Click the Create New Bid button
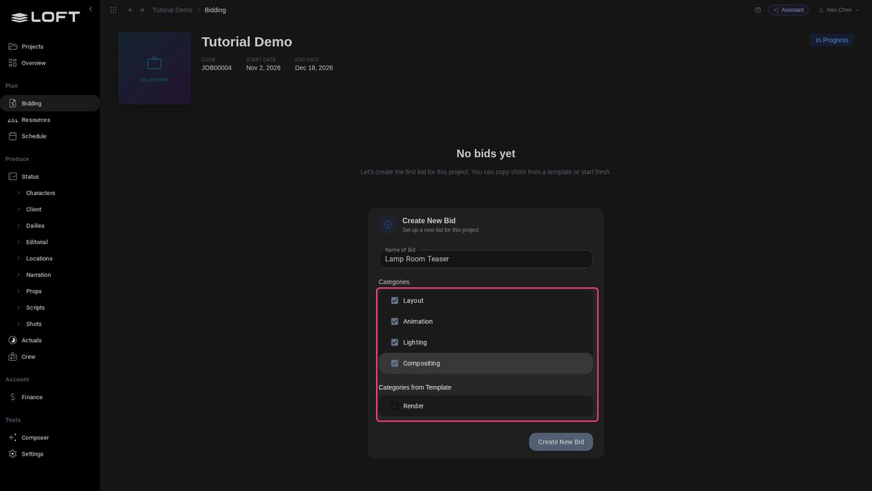The image size is (872, 491). [x=561, y=442]
